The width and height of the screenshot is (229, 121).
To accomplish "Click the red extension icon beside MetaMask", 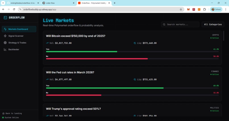I will point(194,9).
